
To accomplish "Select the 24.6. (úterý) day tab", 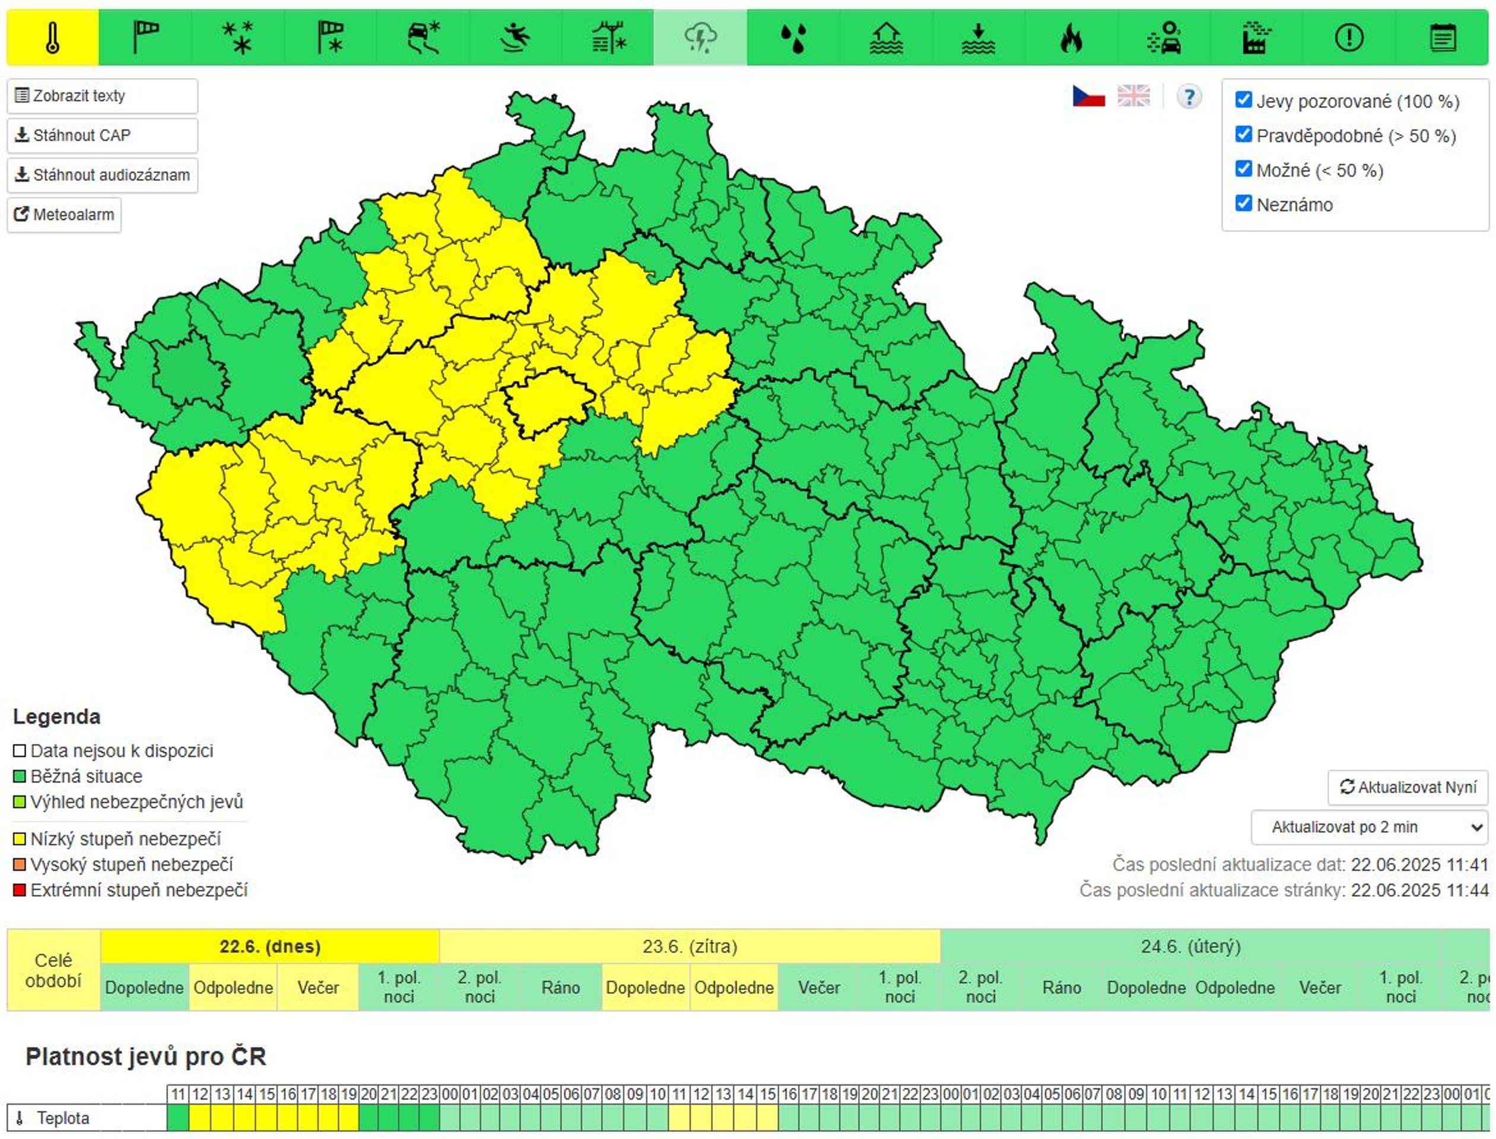I will [x=1190, y=946].
